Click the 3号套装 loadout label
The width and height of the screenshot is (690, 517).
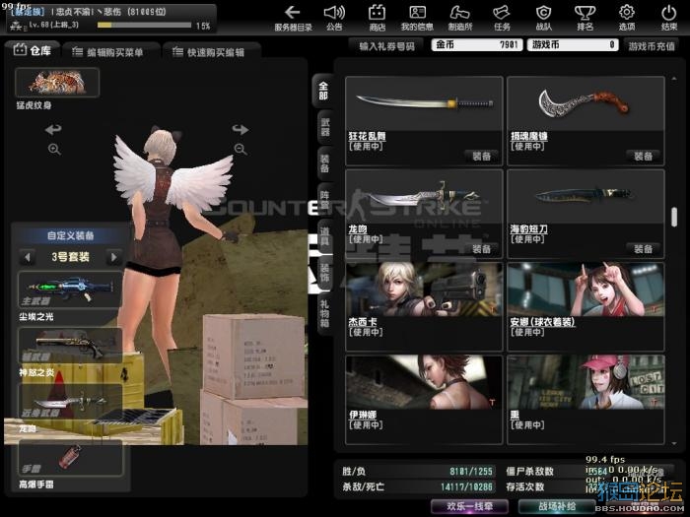point(70,257)
